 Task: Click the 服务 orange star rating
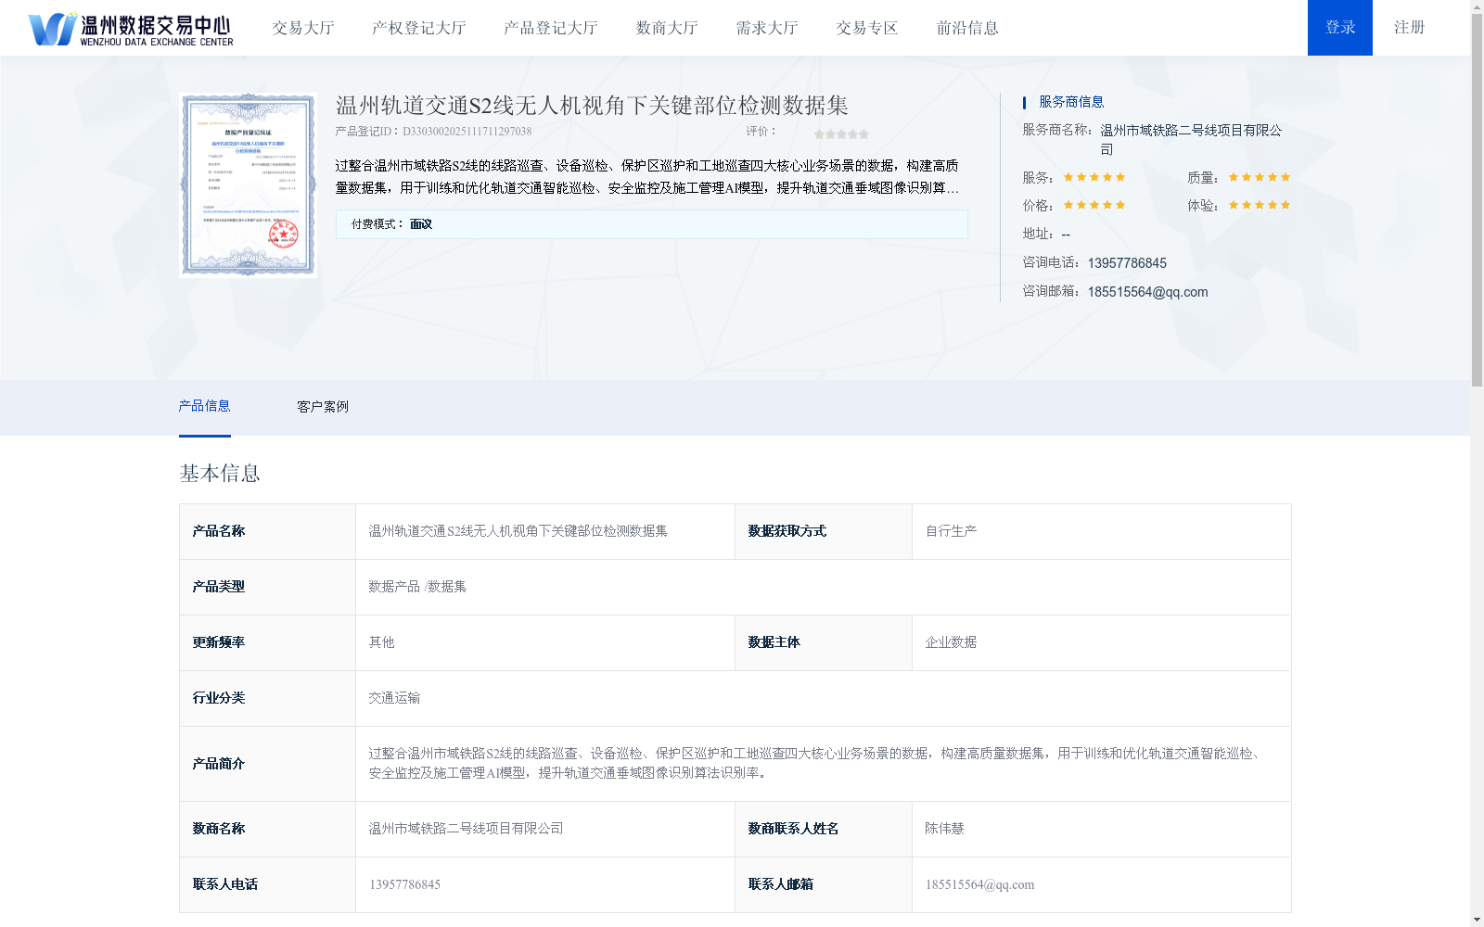tap(1094, 177)
